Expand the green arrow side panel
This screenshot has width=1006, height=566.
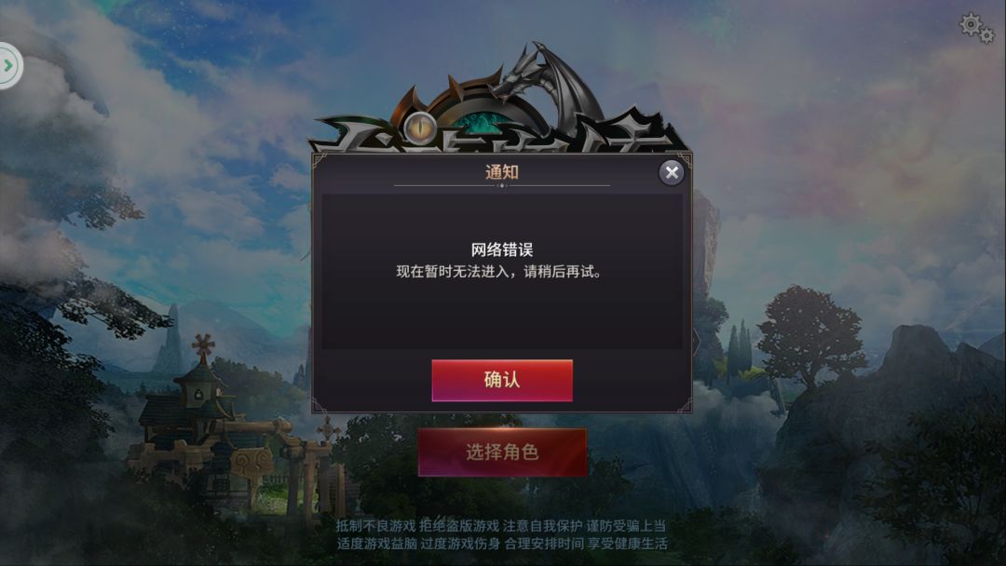(9, 65)
